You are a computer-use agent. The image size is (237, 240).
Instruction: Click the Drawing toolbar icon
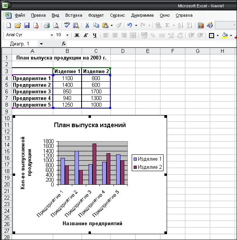(210, 25)
